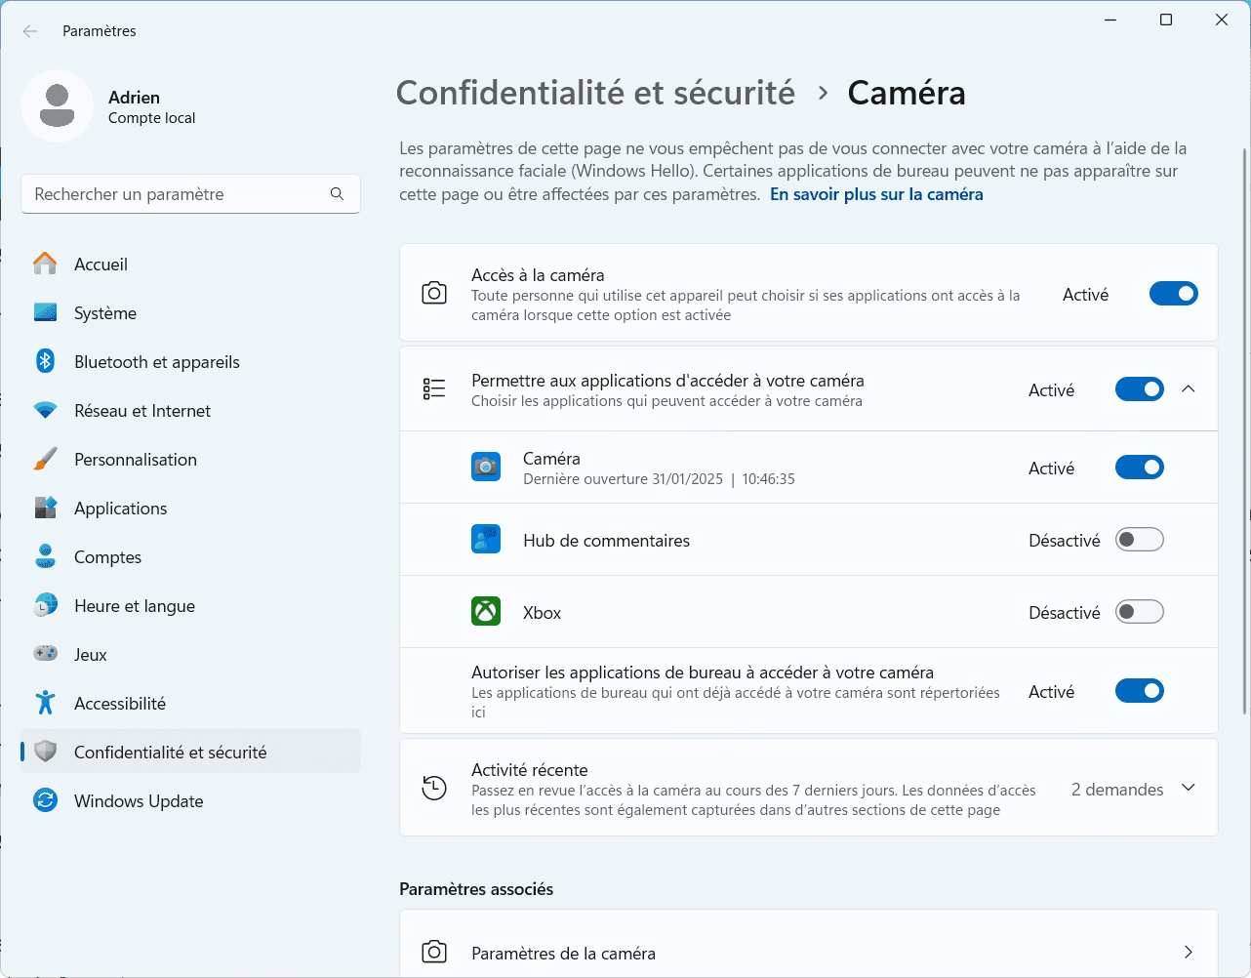Enable camera for Hub de commentaires
This screenshot has width=1251, height=978.
1140,540
